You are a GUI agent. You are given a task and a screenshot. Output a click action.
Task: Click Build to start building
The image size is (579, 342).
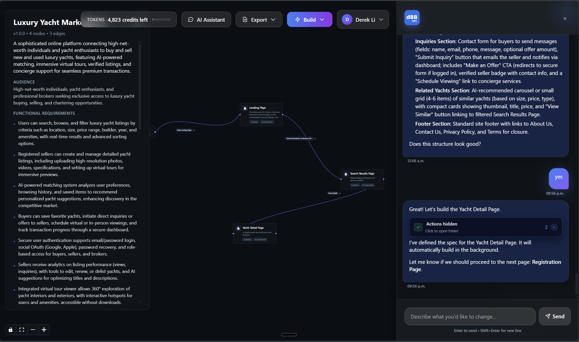click(x=309, y=19)
